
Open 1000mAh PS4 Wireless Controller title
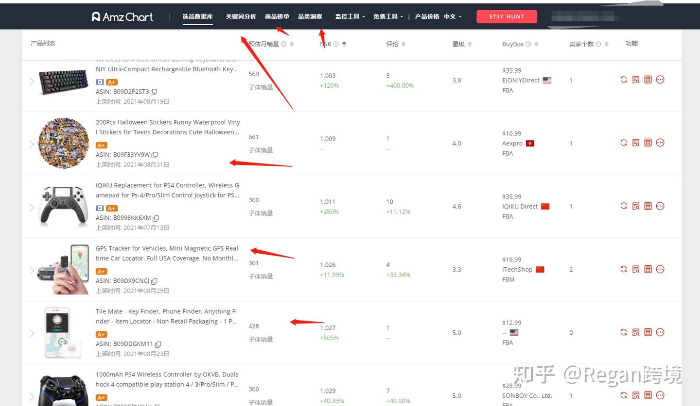[167, 379]
